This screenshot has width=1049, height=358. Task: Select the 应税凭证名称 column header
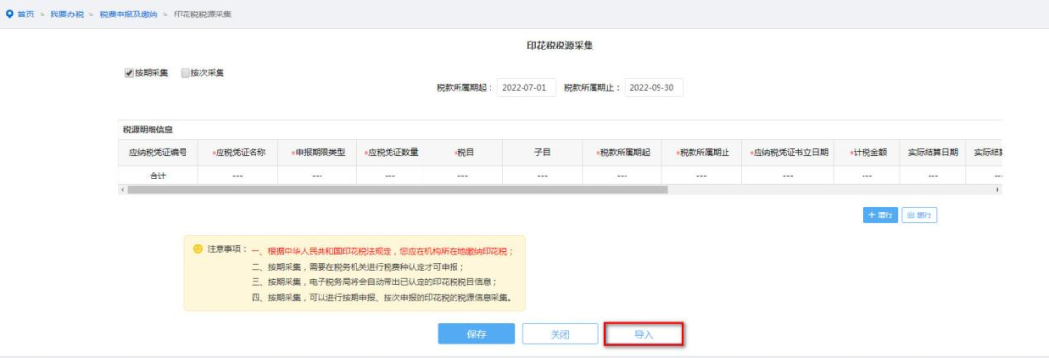pos(238,153)
